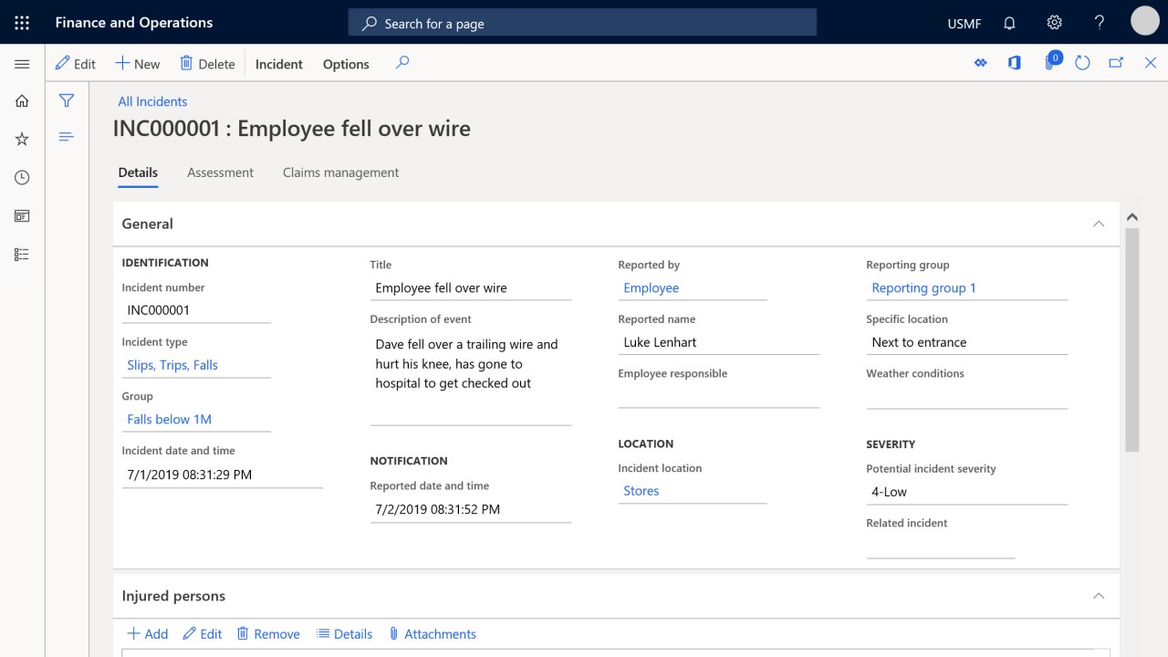
Task: Click the Specific location field
Action: click(x=966, y=342)
